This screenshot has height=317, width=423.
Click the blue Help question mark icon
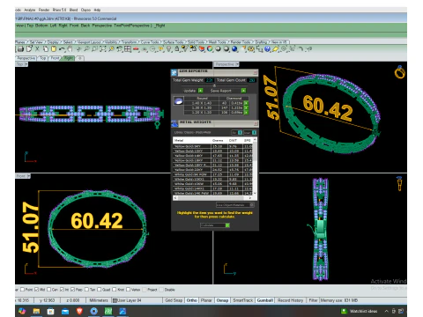pos(267,49)
